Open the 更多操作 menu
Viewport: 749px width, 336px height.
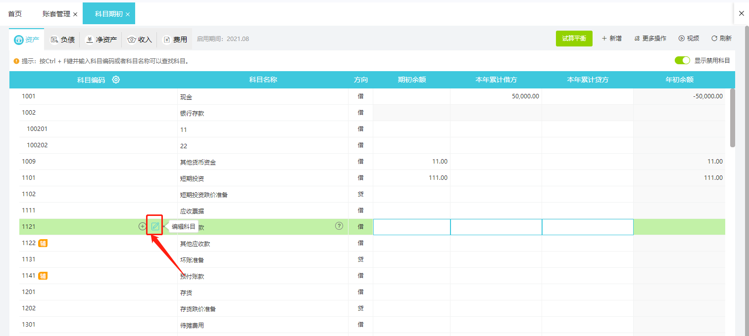(650, 39)
